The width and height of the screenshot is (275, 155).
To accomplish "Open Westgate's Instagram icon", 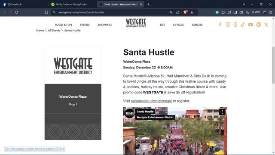I will click(228, 25).
